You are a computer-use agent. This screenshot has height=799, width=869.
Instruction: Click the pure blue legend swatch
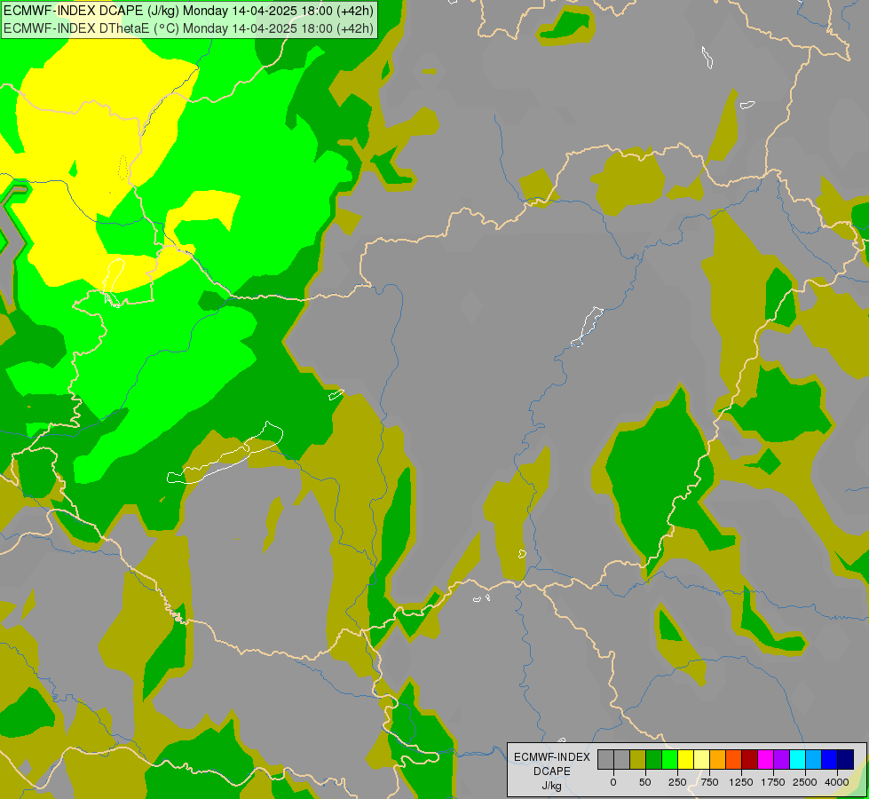click(x=830, y=759)
